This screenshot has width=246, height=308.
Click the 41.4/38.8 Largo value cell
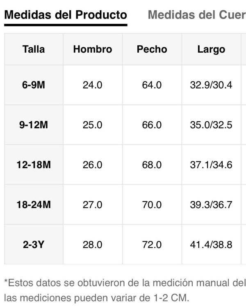pyautogui.click(x=211, y=245)
